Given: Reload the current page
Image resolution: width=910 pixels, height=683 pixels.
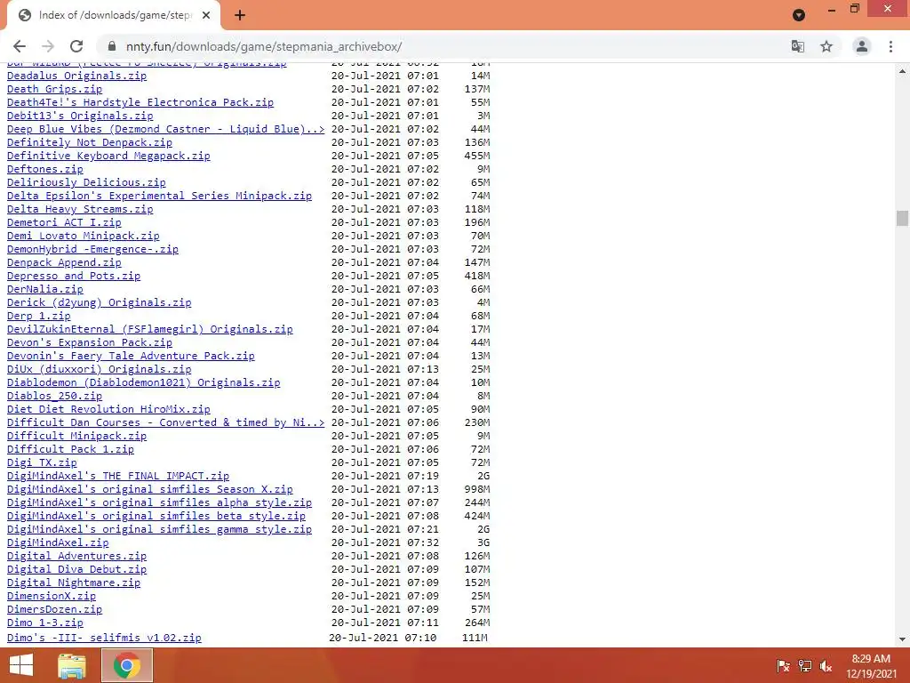Looking at the screenshot, I should point(76,46).
